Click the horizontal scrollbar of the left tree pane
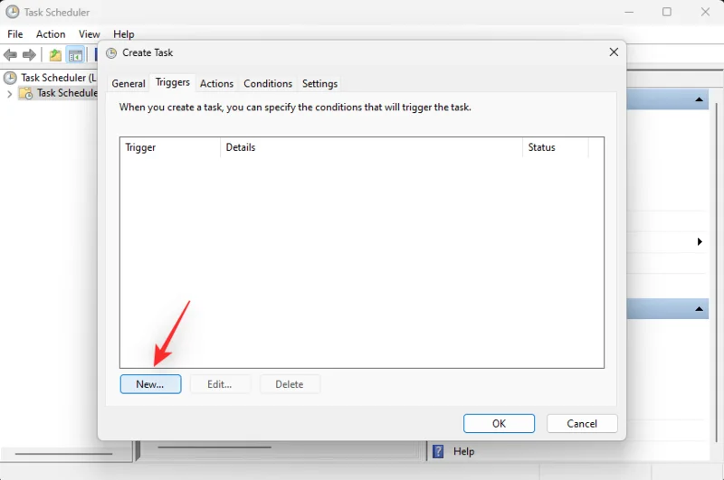The image size is (724, 480). click(x=63, y=454)
